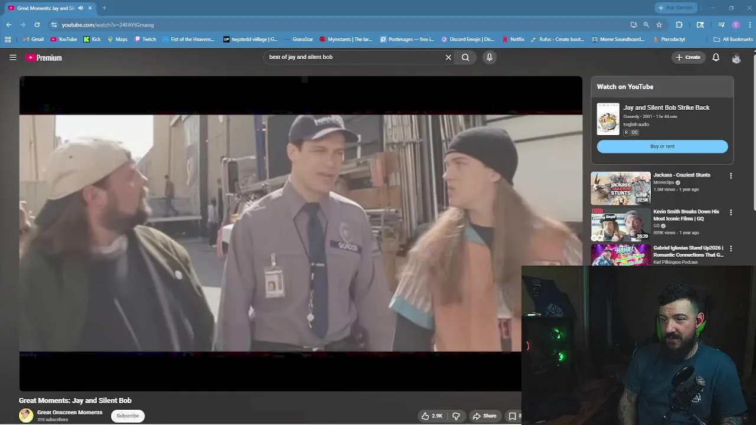Open the Jackass Craziest Stunts thumbnail
The image size is (756, 425).
click(x=621, y=188)
